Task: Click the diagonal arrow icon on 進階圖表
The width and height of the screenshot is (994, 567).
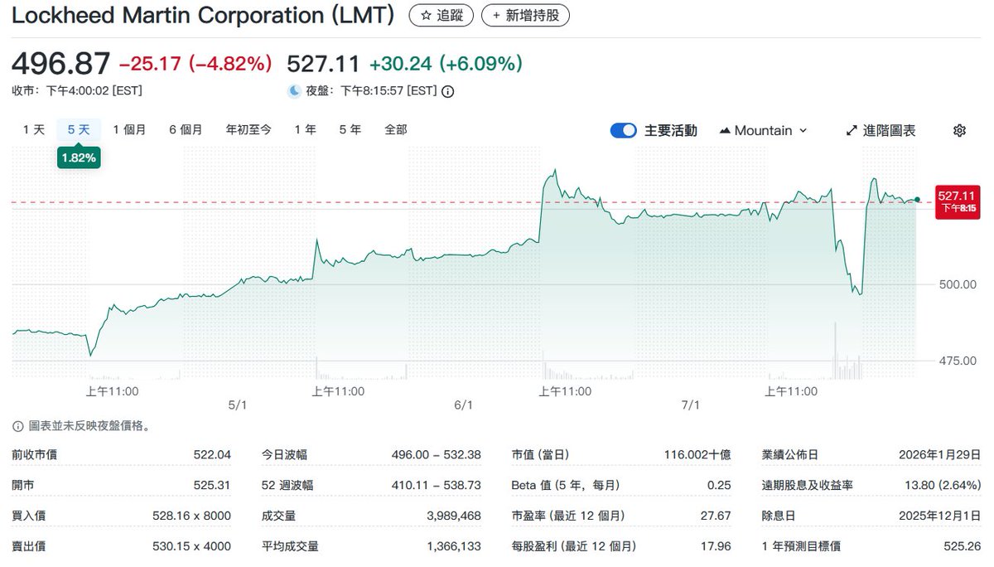Action: coord(851,130)
